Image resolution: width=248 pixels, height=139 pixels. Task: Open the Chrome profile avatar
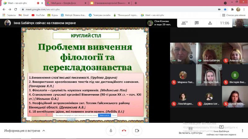[238, 10]
